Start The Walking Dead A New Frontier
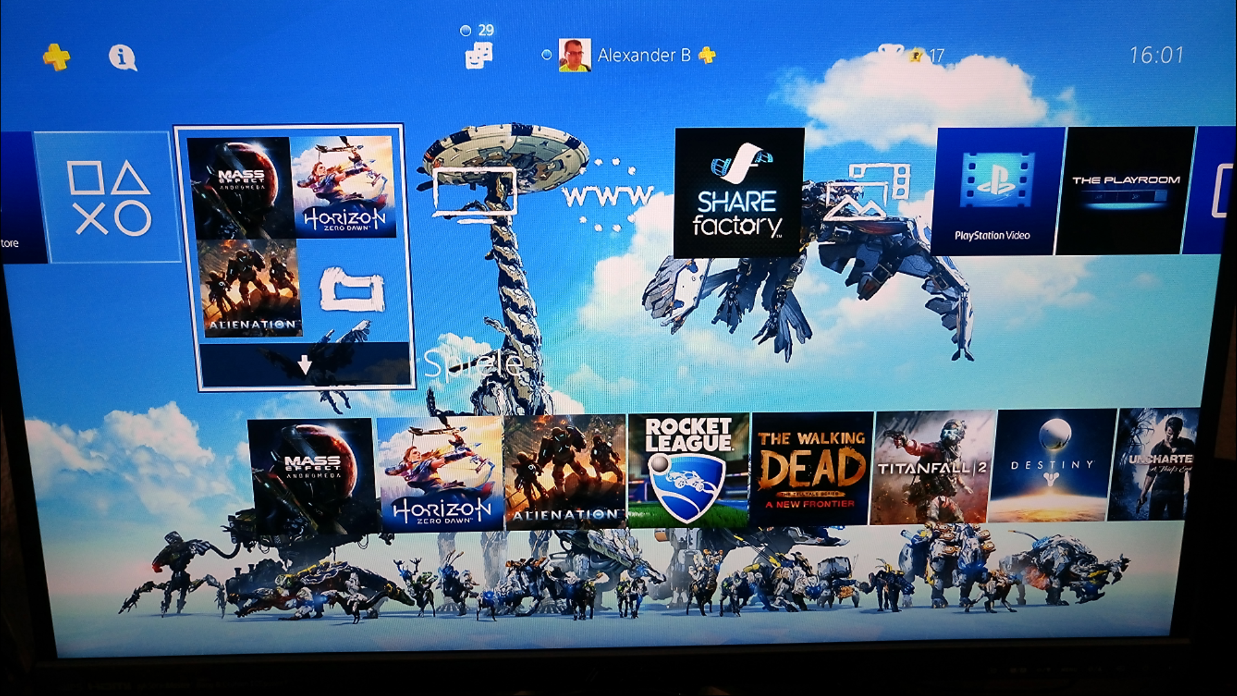This screenshot has height=696, width=1237. (812, 469)
